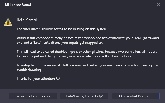Screen dimensions: 165x103
Task: Take me to the HidHide download
Action: [33, 96]
